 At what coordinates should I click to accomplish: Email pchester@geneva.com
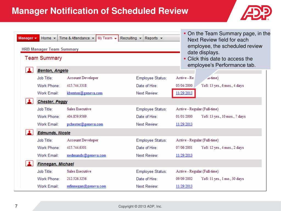pos(85,124)
